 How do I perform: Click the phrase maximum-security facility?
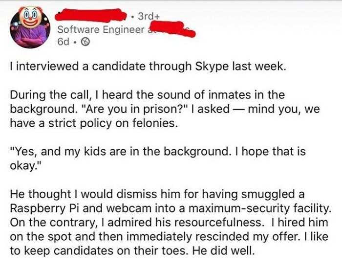(259, 208)
